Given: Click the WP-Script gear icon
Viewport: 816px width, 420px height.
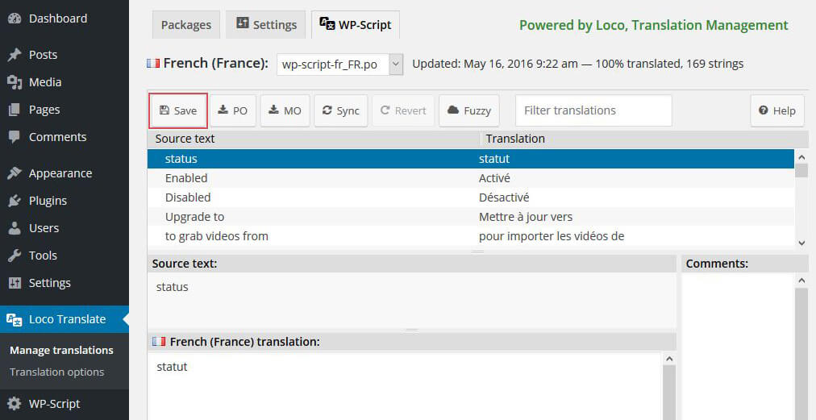Looking at the screenshot, I should (15, 404).
